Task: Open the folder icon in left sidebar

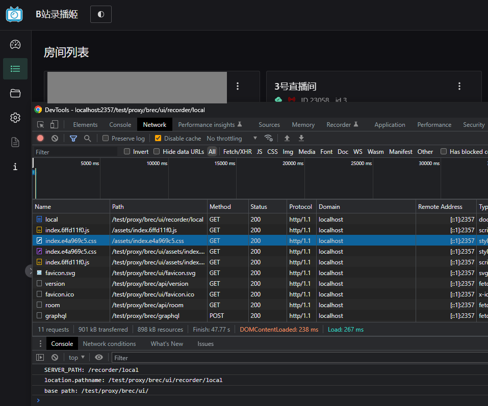Action: [x=15, y=93]
